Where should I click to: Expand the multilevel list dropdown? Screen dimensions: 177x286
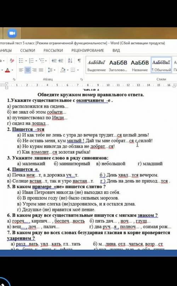(x=46, y=61)
